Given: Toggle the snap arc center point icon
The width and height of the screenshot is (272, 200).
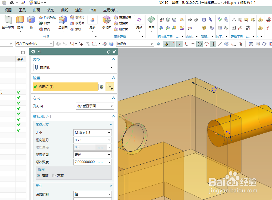Looking at the screenshot, I should tap(200, 44).
